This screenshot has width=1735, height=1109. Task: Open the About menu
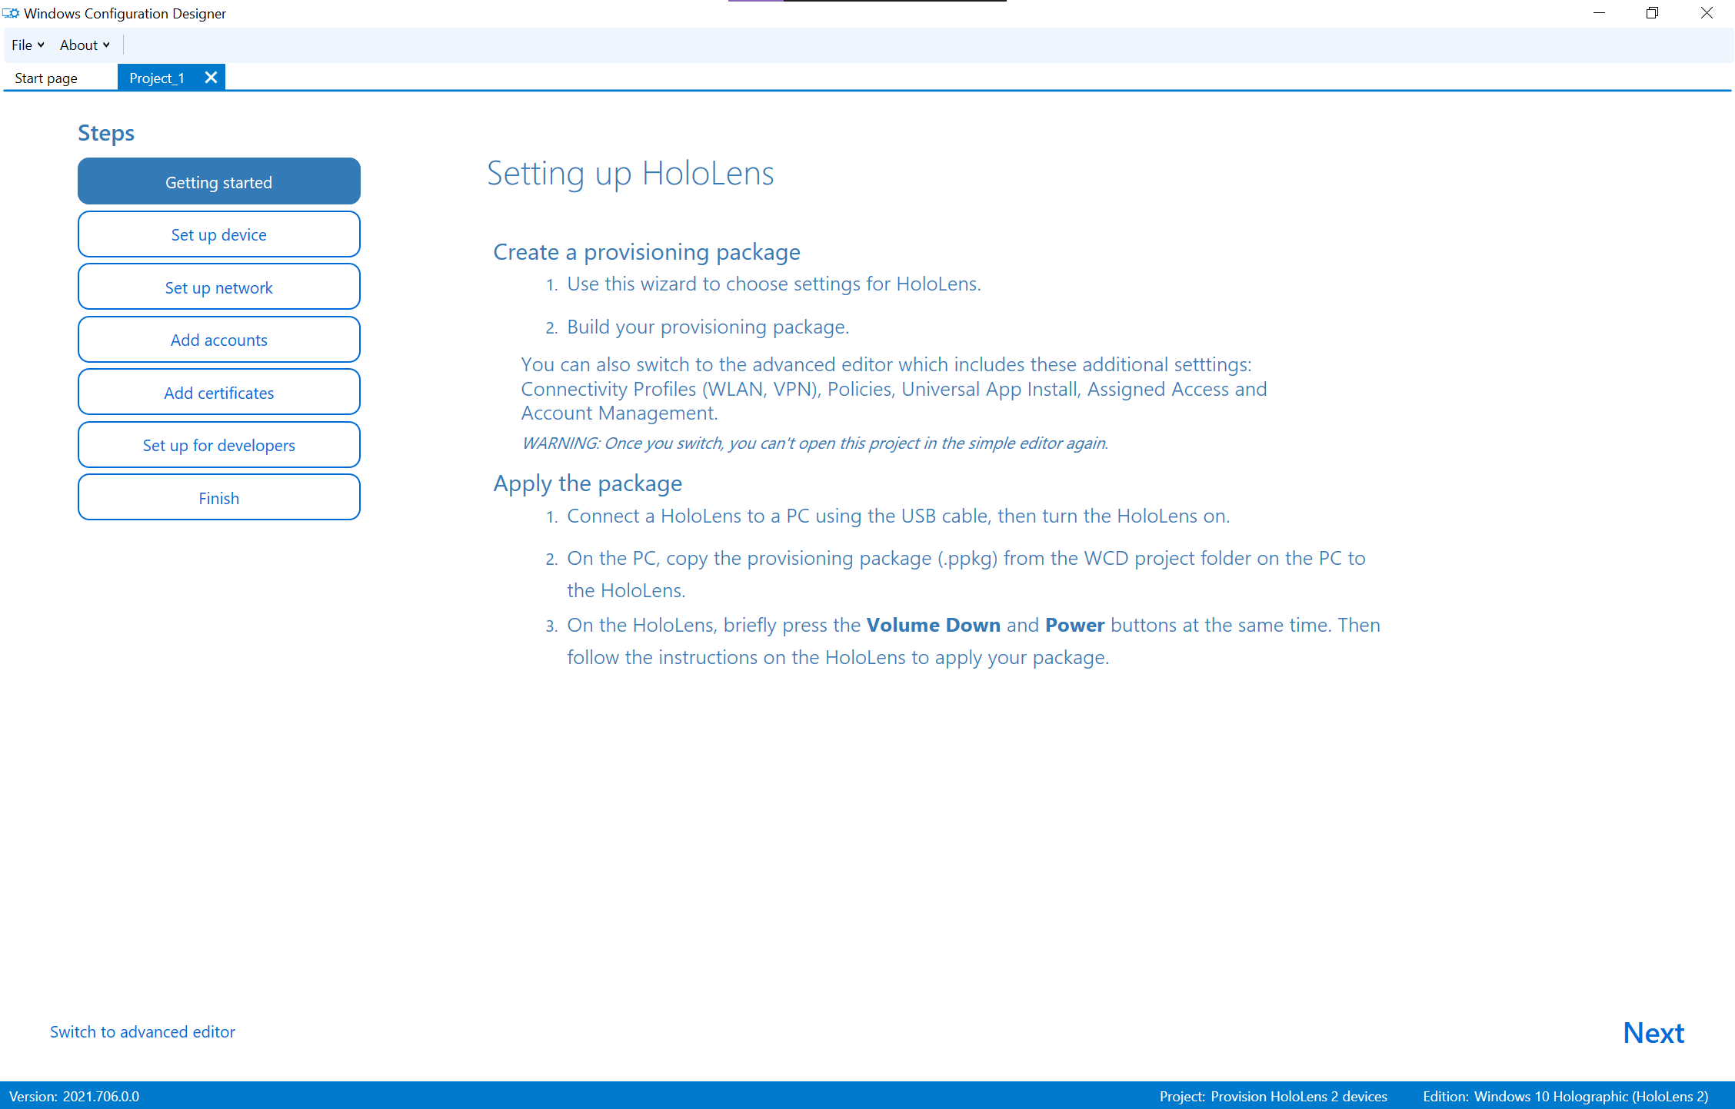pos(80,45)
